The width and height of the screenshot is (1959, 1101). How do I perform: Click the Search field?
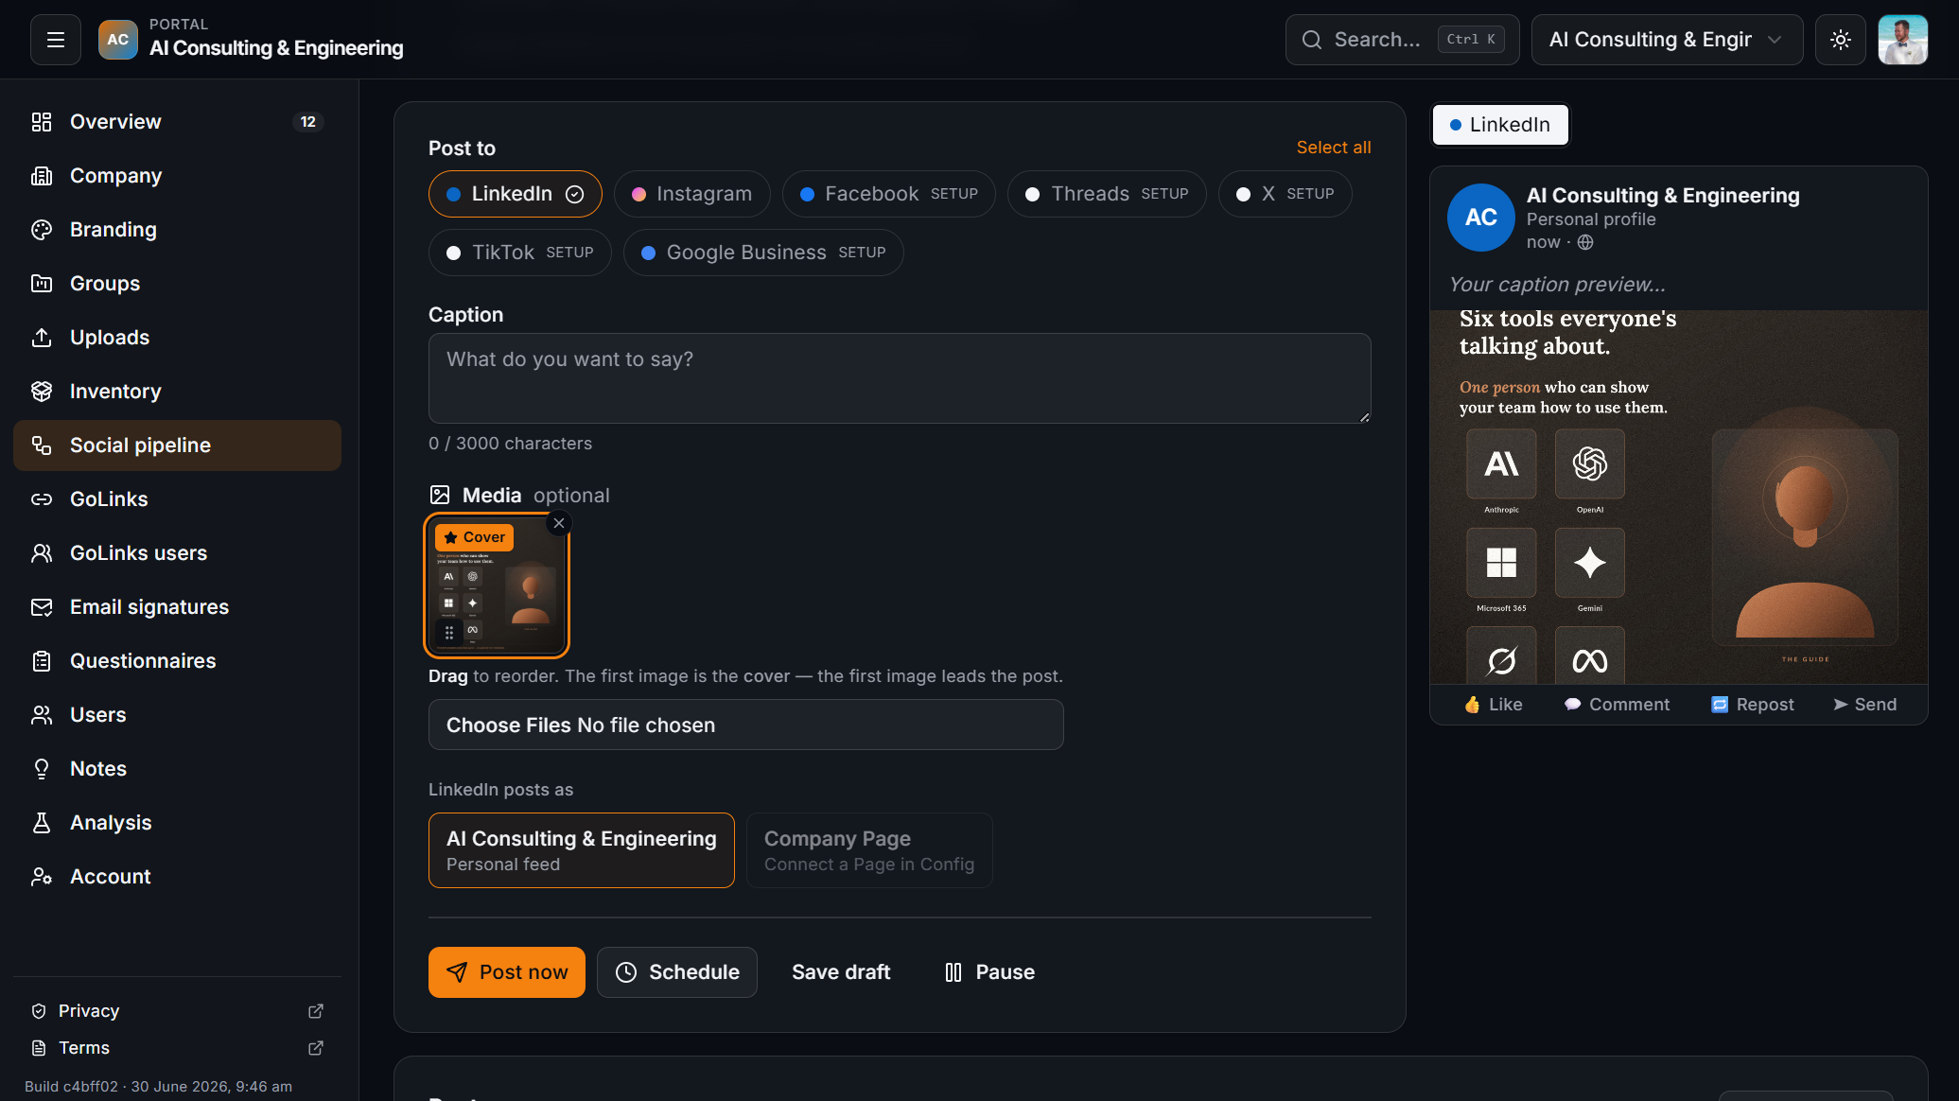(1402, 40)
